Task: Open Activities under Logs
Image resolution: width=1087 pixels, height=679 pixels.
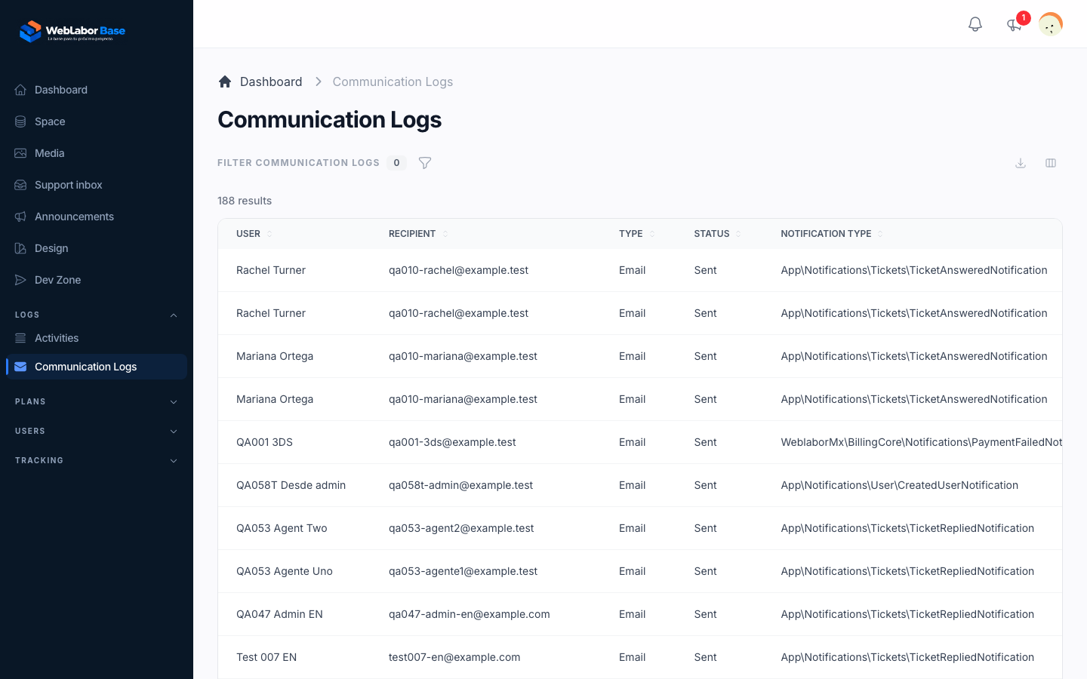Action: click(97, 338)
